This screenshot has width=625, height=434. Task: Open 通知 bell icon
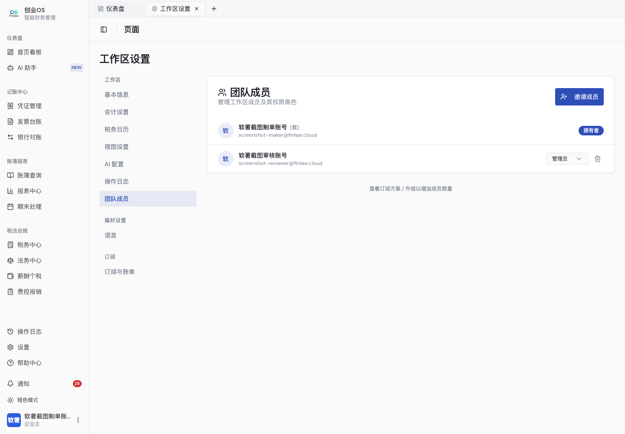[x=10, y=384]
